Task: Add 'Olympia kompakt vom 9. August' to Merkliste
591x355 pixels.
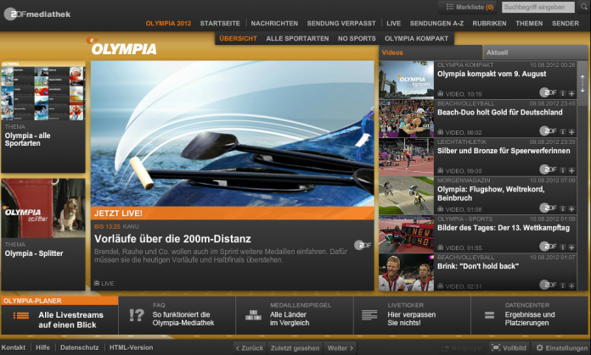Action: coord(571,93)
